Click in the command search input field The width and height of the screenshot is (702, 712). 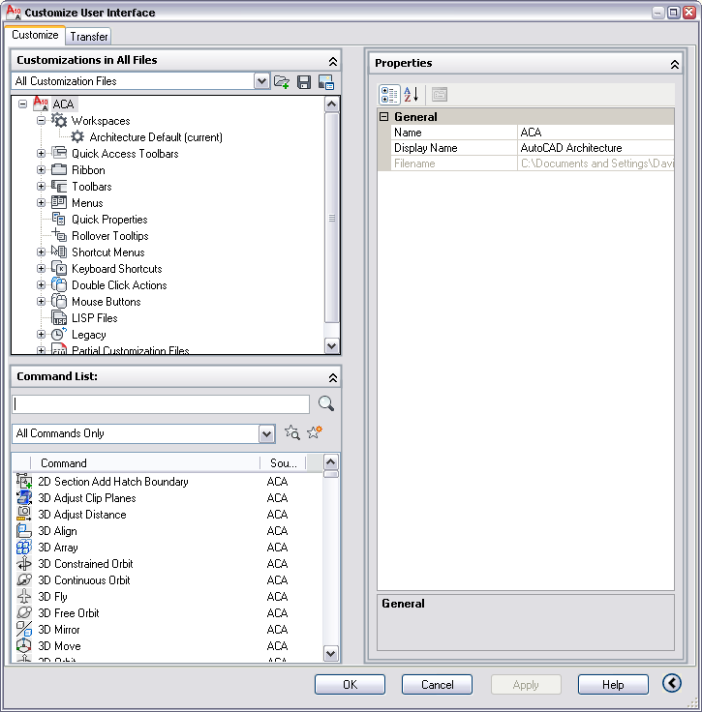pyautogui.click(x=161, y=404)
